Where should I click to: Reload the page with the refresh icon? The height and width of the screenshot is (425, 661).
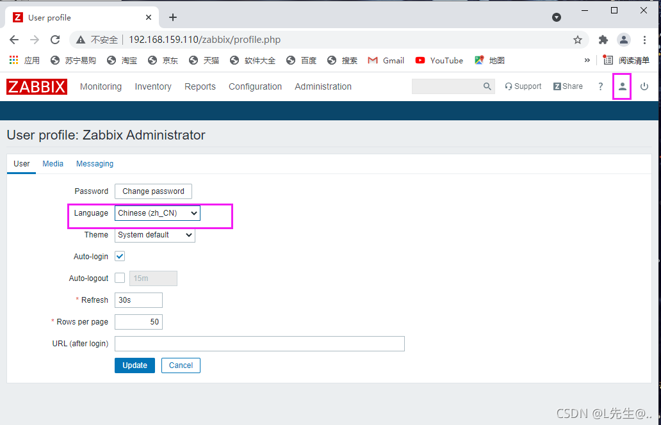pyautogui.click(x=55, y=40)
